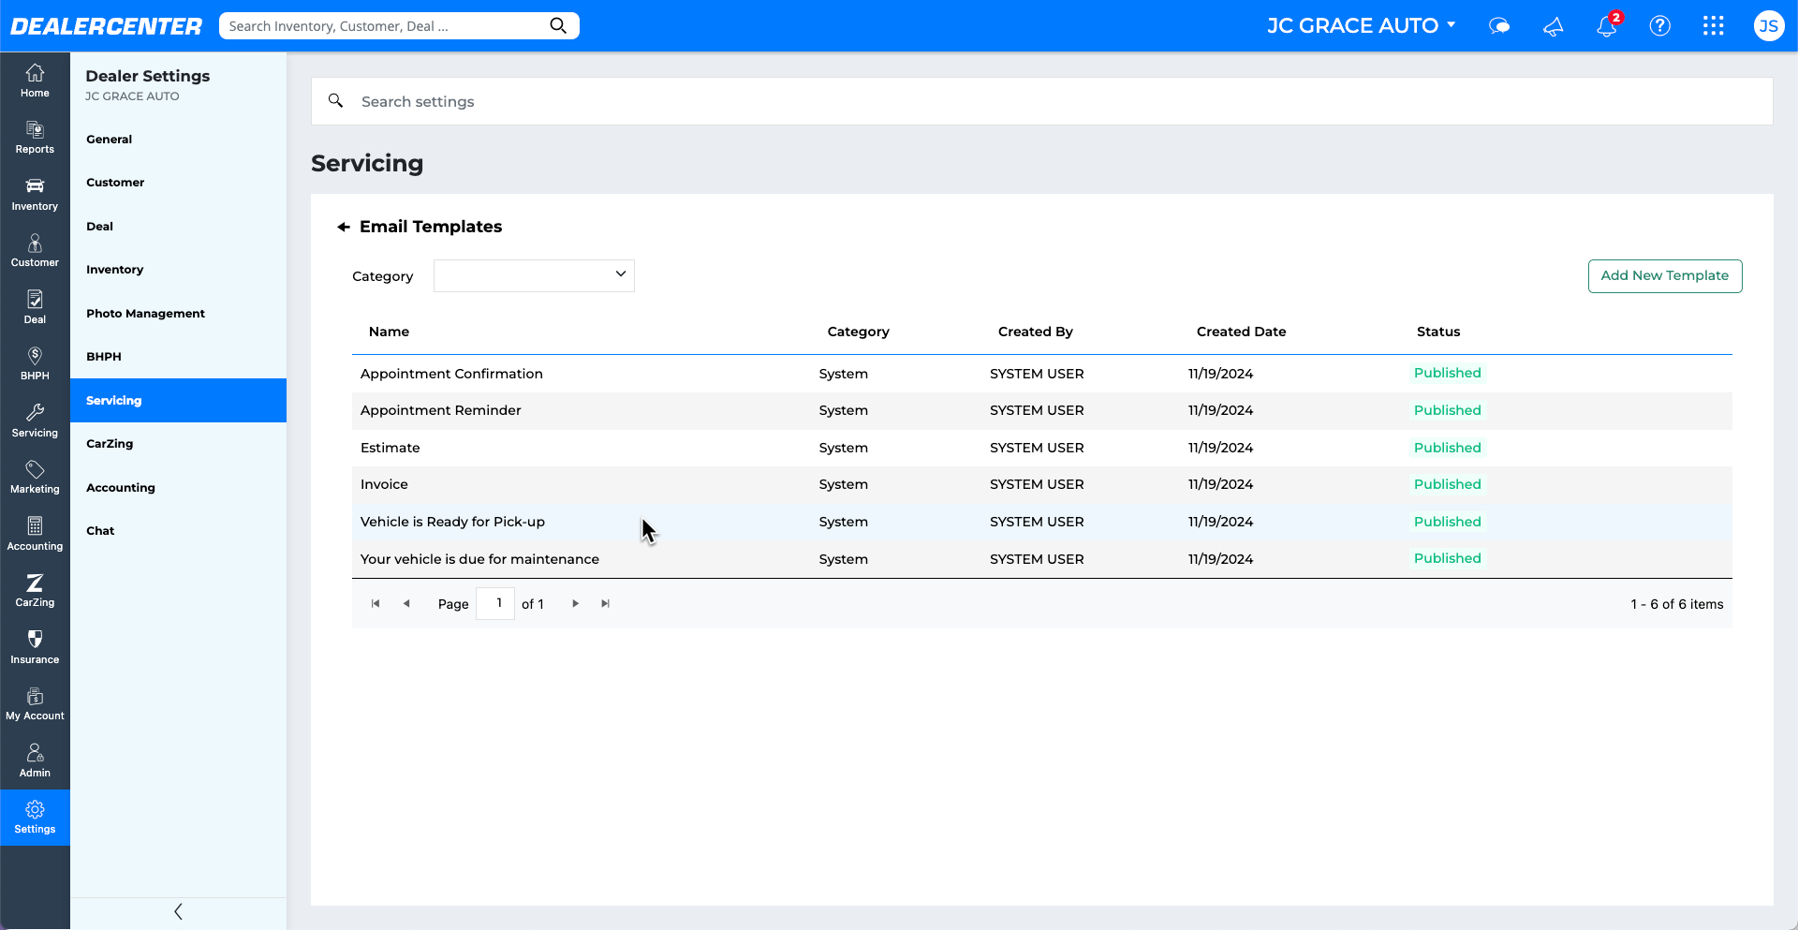1798x930 pixels.
Task: Click Published status of Invoice row
Action: click(1448, 484)
